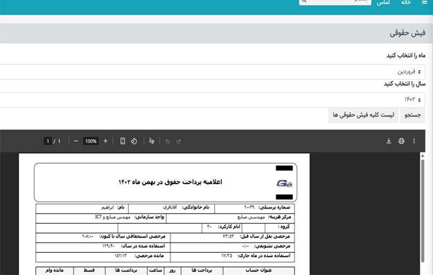
Task: Download the payslip PDF
Action: pyautogui.click(x=389, y=141)
